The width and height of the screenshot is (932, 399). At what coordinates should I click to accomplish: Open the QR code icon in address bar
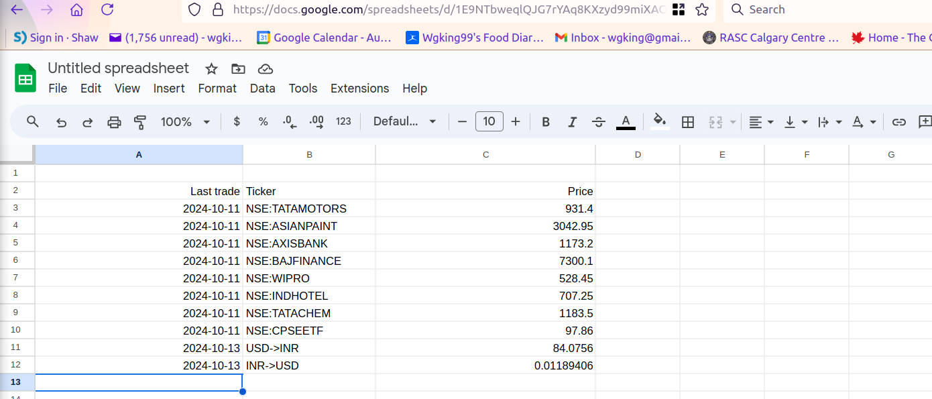point(679,9)
